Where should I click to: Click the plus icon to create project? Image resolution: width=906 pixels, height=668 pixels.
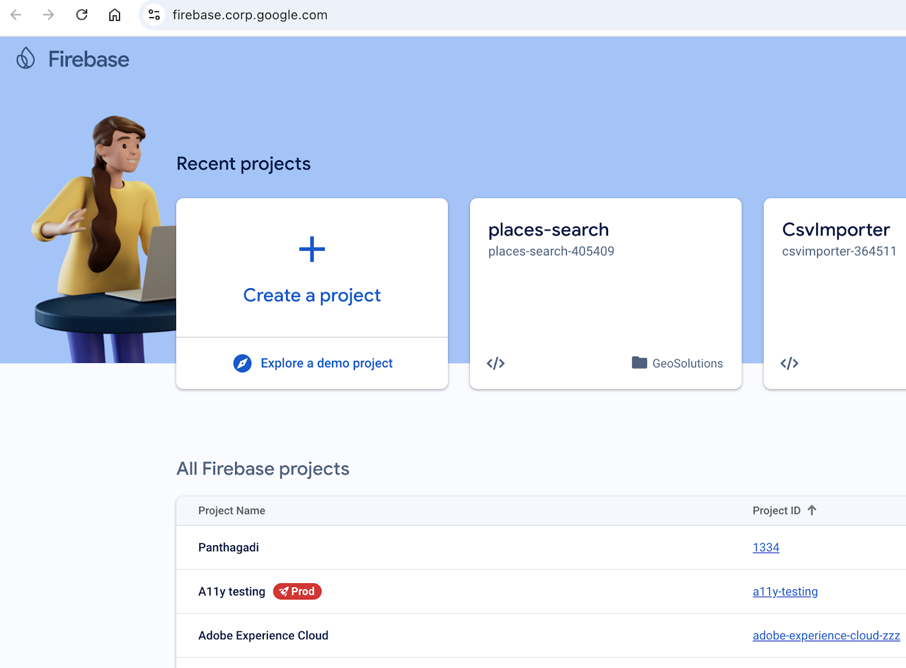312,249
